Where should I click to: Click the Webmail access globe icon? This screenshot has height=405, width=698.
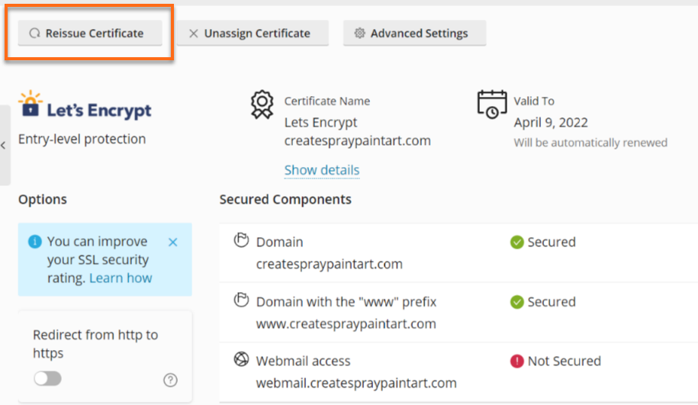click(x=241, y=359)
